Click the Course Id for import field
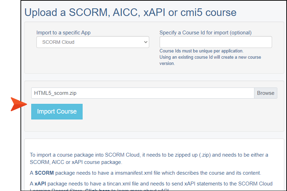This screenshot has width=287, height=191. coord(216,42)
